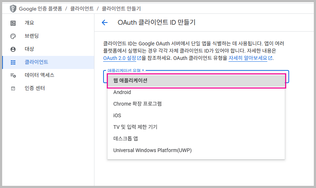Click the 인증 센터 checkbox icon
This screenshot has width=316, height=188.
tap(13, 89)
